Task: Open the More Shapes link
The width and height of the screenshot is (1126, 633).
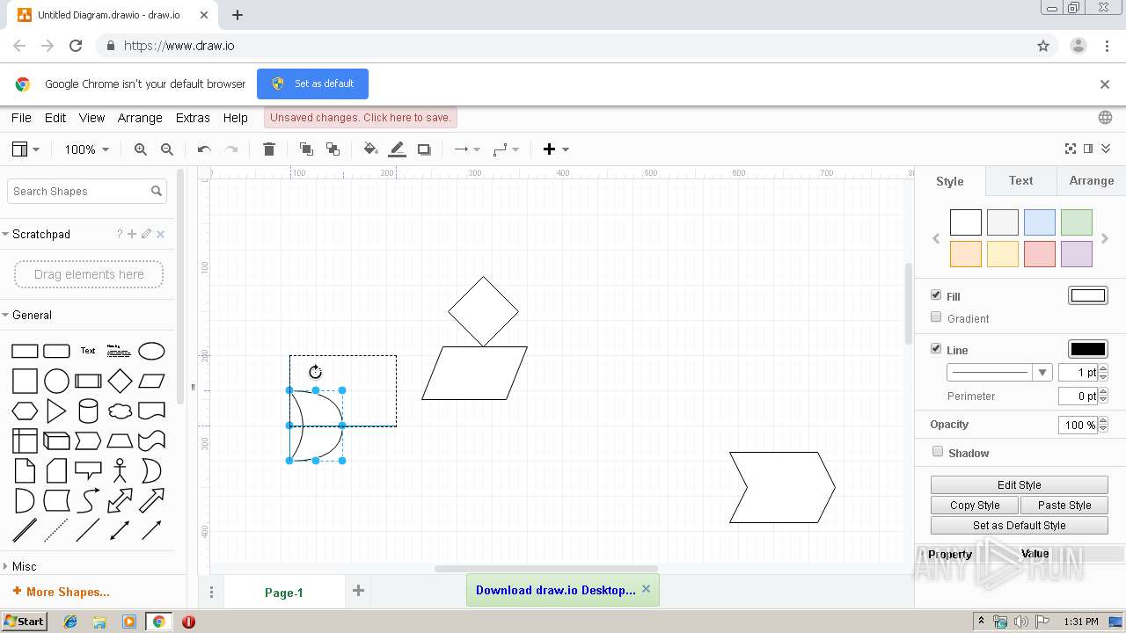Action: click(62, 592)
